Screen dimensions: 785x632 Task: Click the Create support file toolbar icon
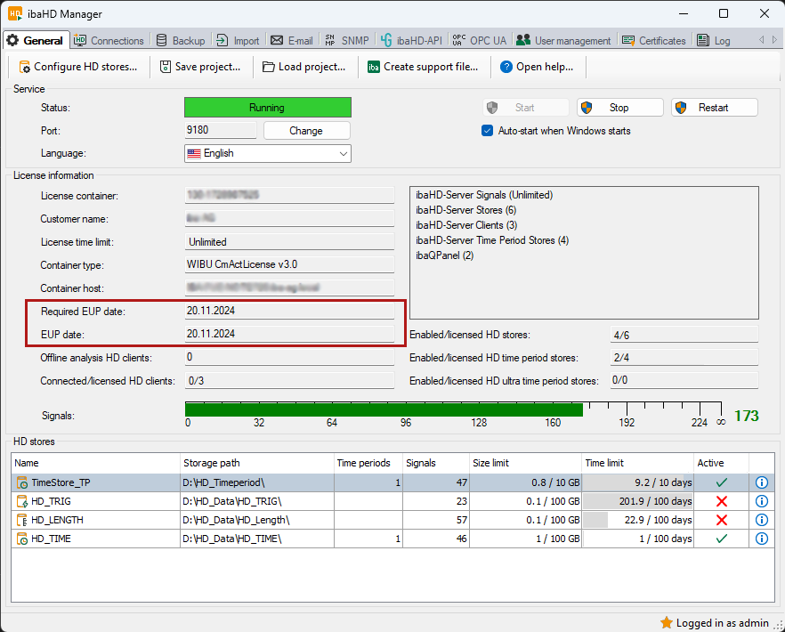click(374, 67)
